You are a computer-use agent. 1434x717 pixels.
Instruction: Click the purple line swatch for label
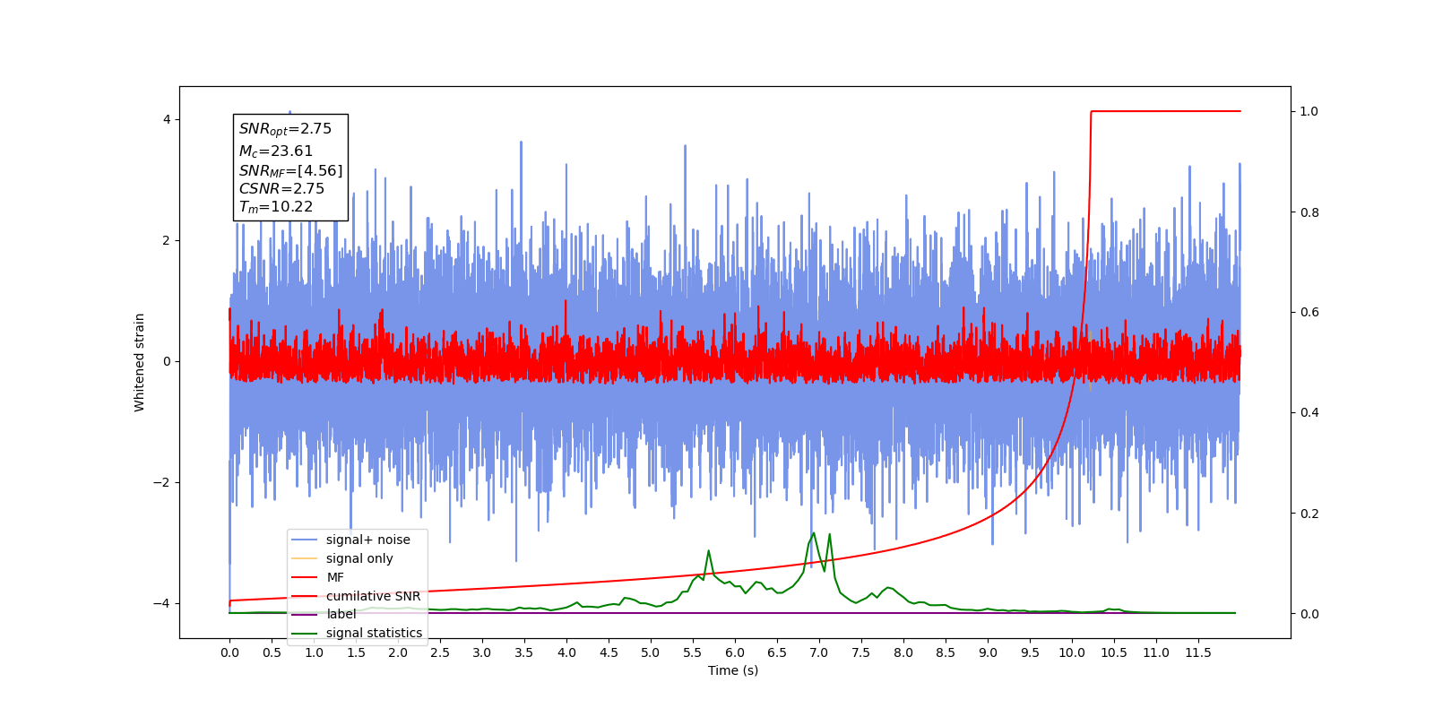point(305,614)
